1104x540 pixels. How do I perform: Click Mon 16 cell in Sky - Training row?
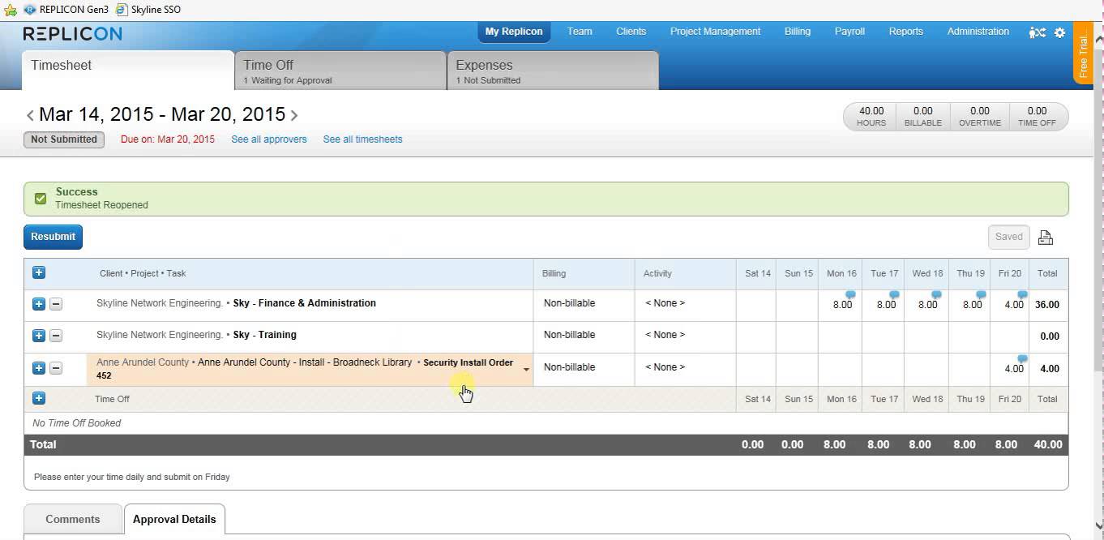[840, 336]
